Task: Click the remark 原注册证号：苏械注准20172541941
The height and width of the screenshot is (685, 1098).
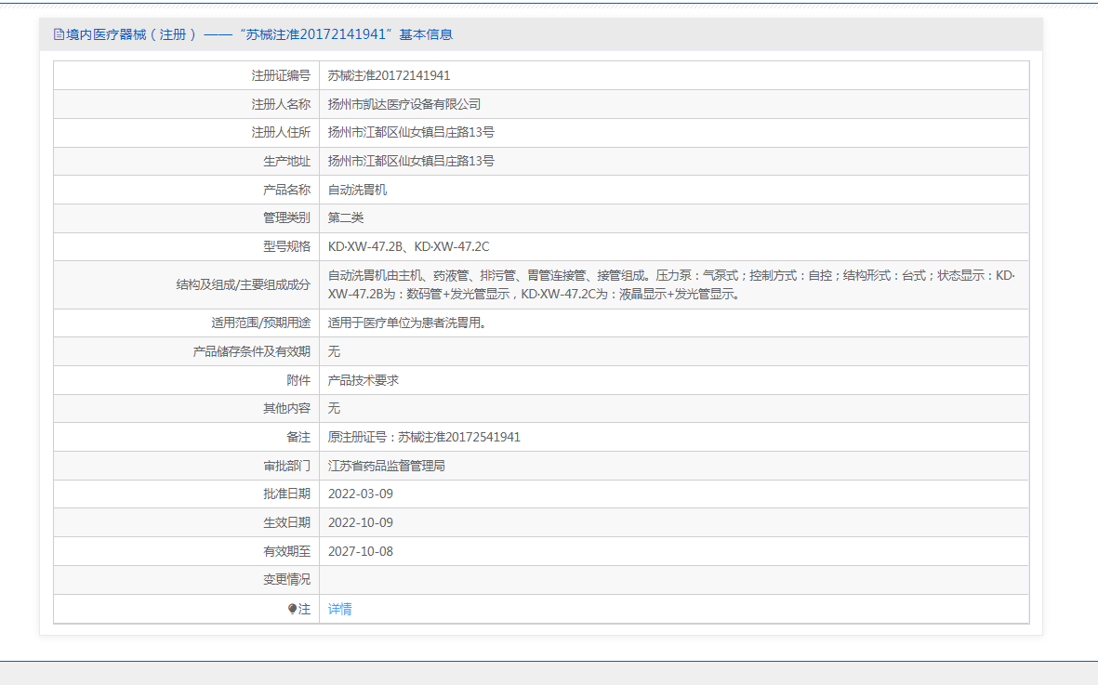Action: [424, 438]
